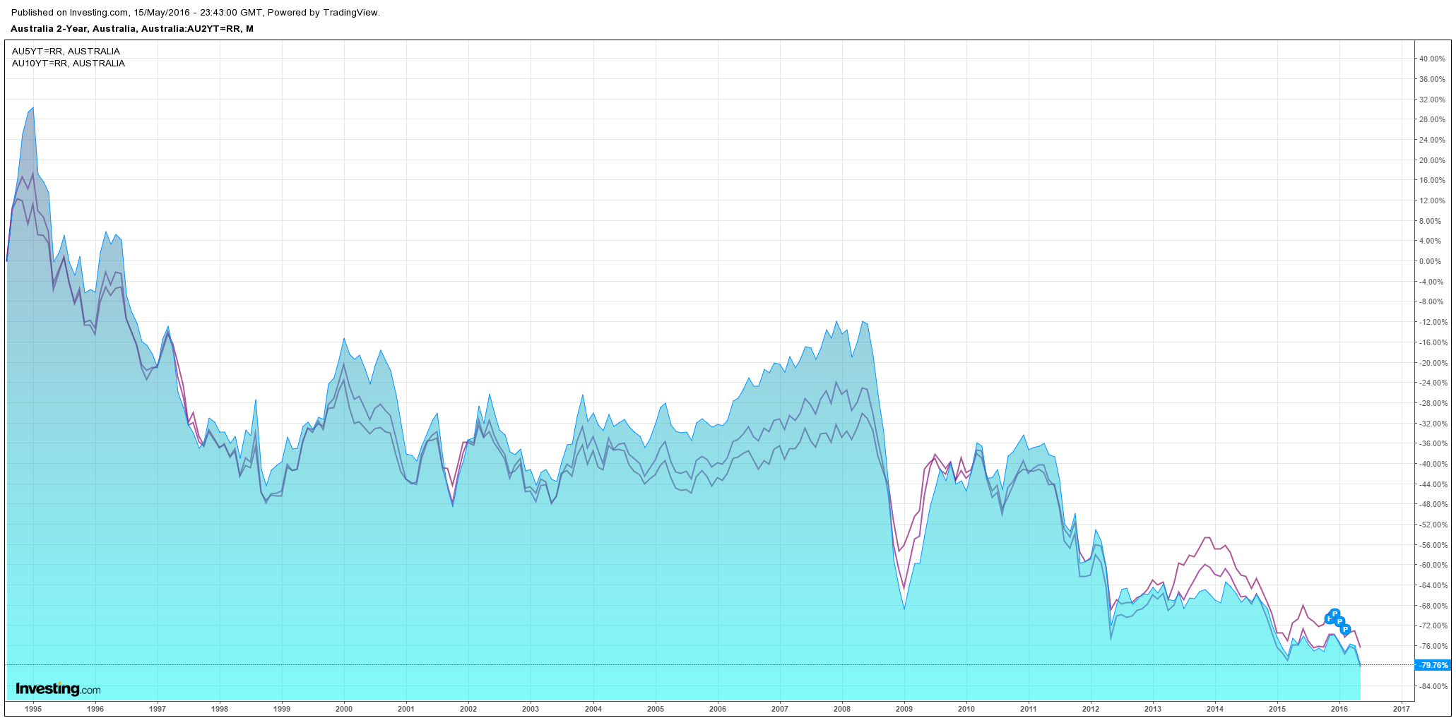Click the 2012 year label on the time axis
Image resolution: width=1456 pixels, height=718 pixels.
pos(1091,709)
